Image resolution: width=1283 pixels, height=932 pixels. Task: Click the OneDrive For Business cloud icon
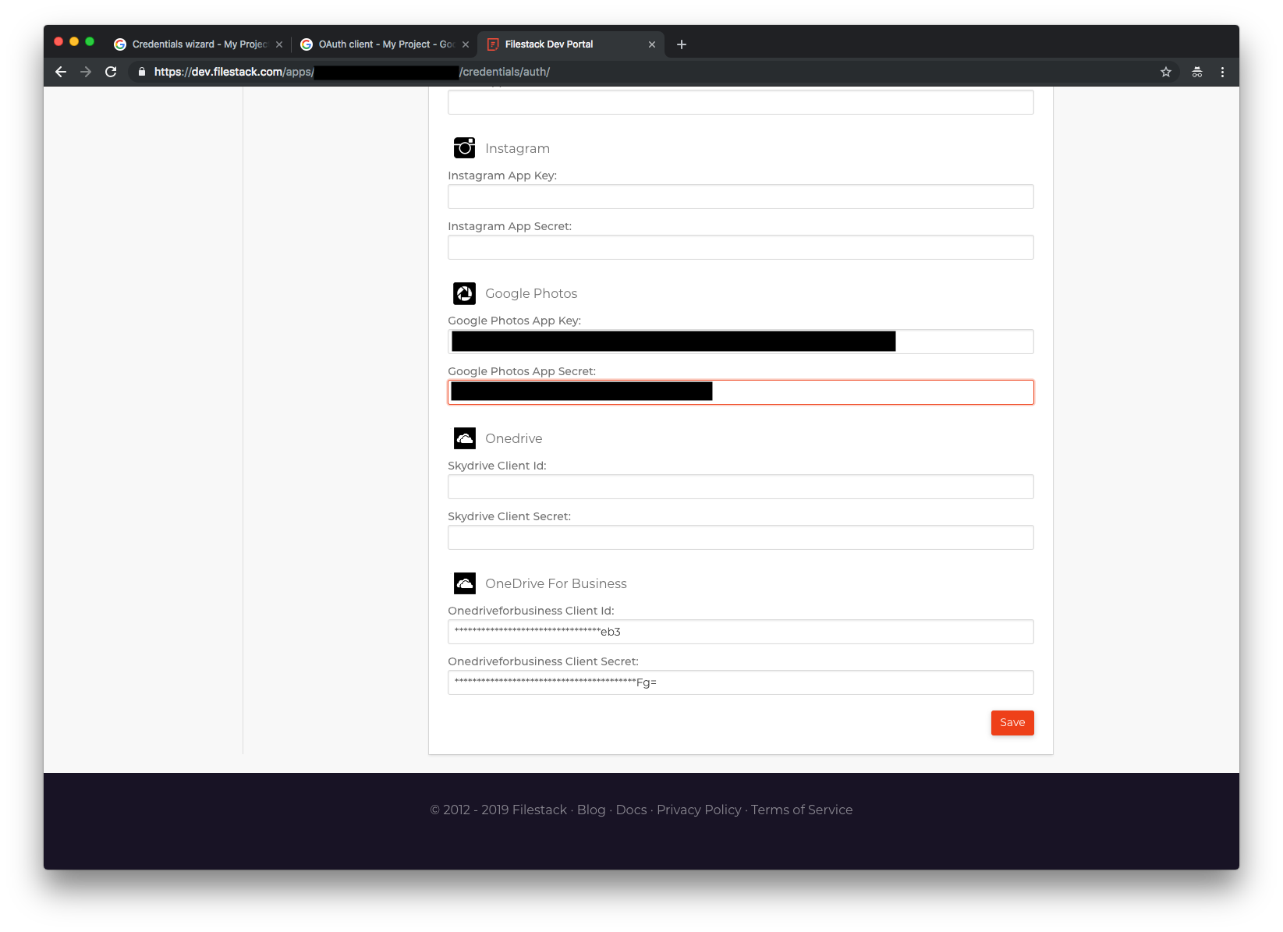click(465, 583)
